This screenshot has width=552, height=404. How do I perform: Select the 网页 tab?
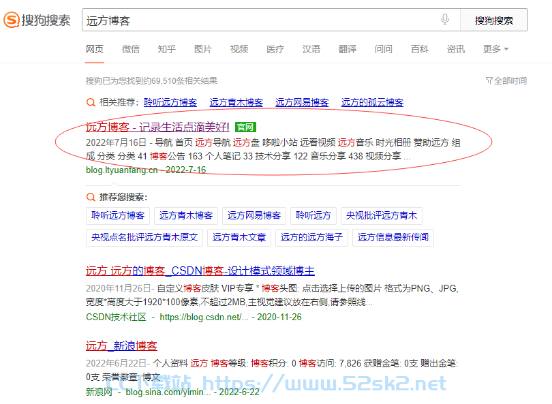click(95, 49)
